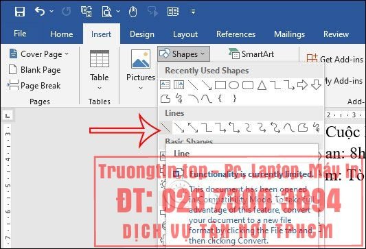Select the Insert tab
Screen dimensions: 366x249
pyautogui.click(x=101, y=34)
